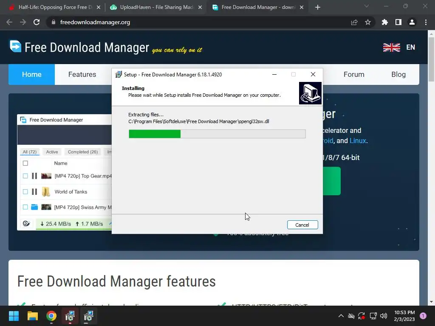435x326 pixels.
Task: Follow the Linux link
Action: click(358, 141)
